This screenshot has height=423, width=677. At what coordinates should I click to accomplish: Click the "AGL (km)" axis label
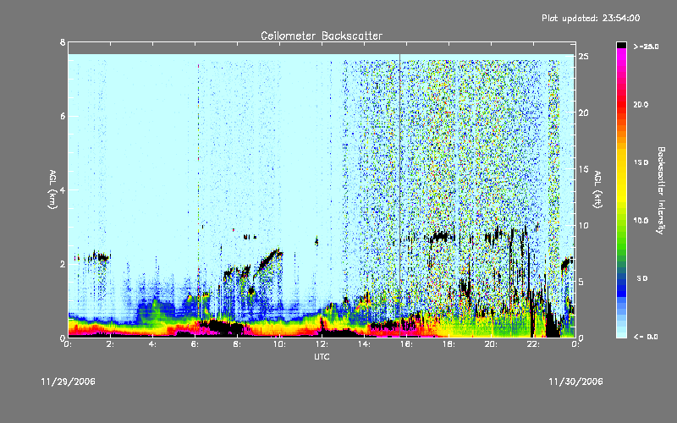(52, 190)
